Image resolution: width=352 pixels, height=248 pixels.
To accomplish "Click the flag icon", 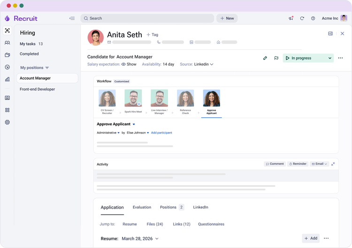I will point(276,58).
